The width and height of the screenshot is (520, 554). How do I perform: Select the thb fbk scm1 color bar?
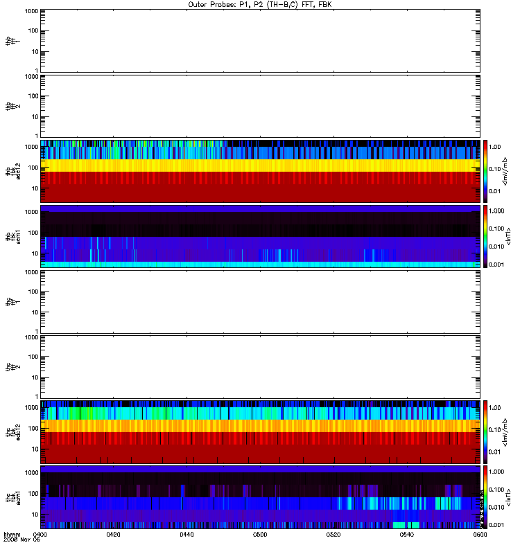point(485,236)
